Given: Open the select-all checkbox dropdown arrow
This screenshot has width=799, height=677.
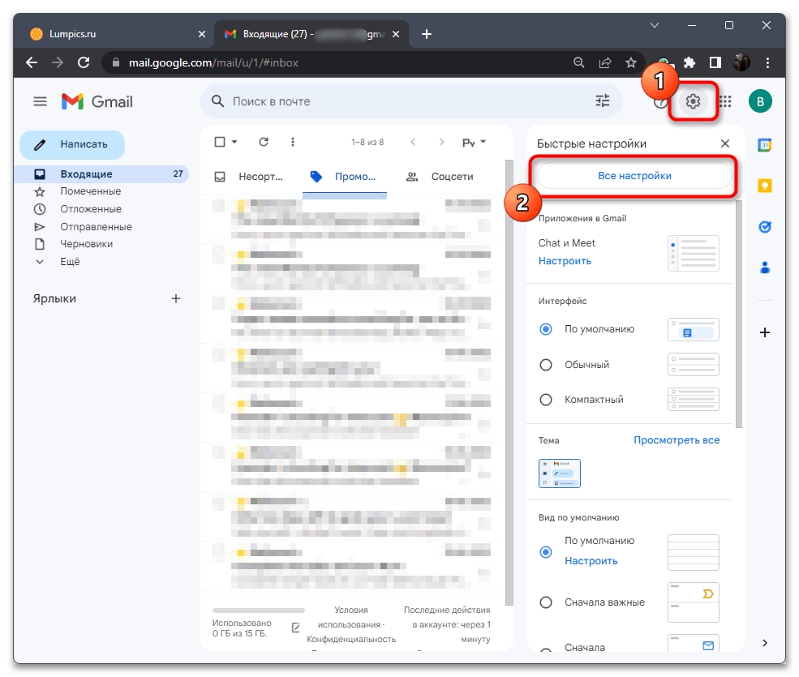Looking at the screenshot, I should (234, 142).
